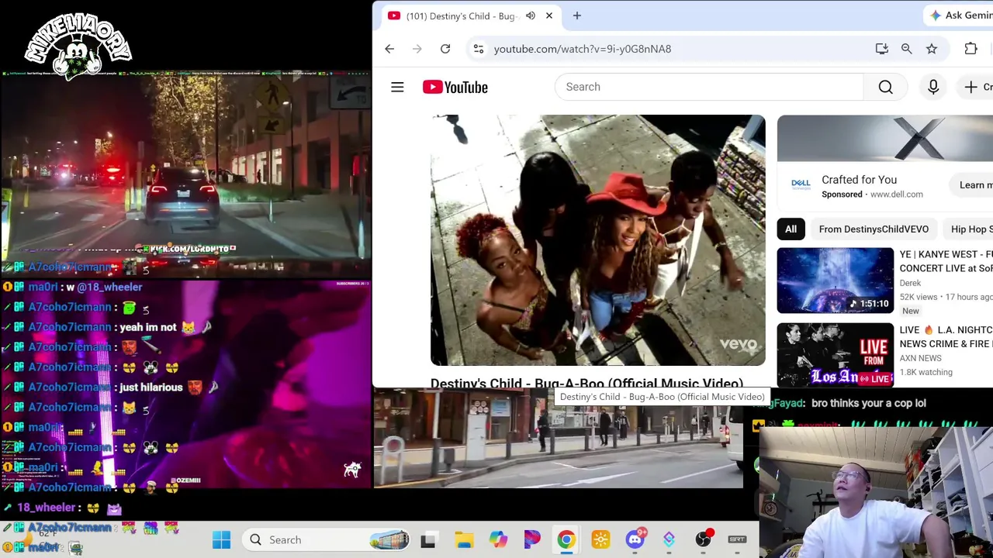Click the address bar URL
This screenshot has height=558, width=993.
pyautogui.click(x=583, y=49)
